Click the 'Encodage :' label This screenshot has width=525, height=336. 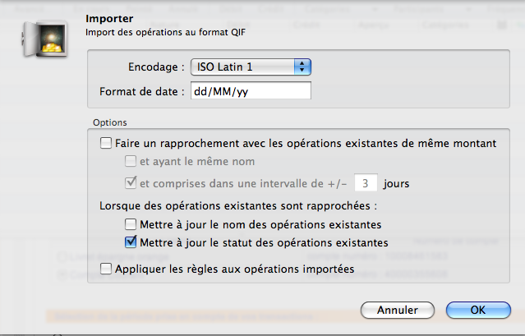coord(156,67)
